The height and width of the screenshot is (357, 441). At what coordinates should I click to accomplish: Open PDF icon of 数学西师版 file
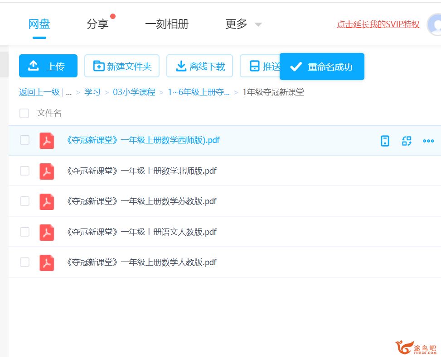click(x=47, y=140)
